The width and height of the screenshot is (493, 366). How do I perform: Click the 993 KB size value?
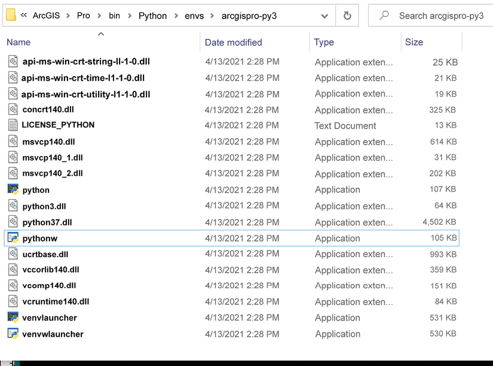pos(443,254)
